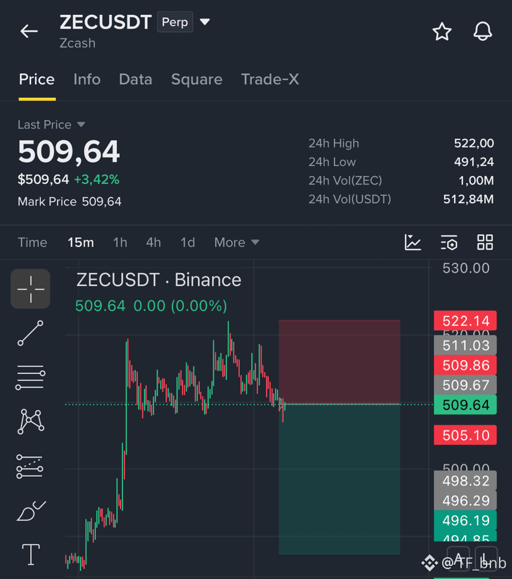
Task: Click the 511.03 gray price label
Action: click(465, 346)
